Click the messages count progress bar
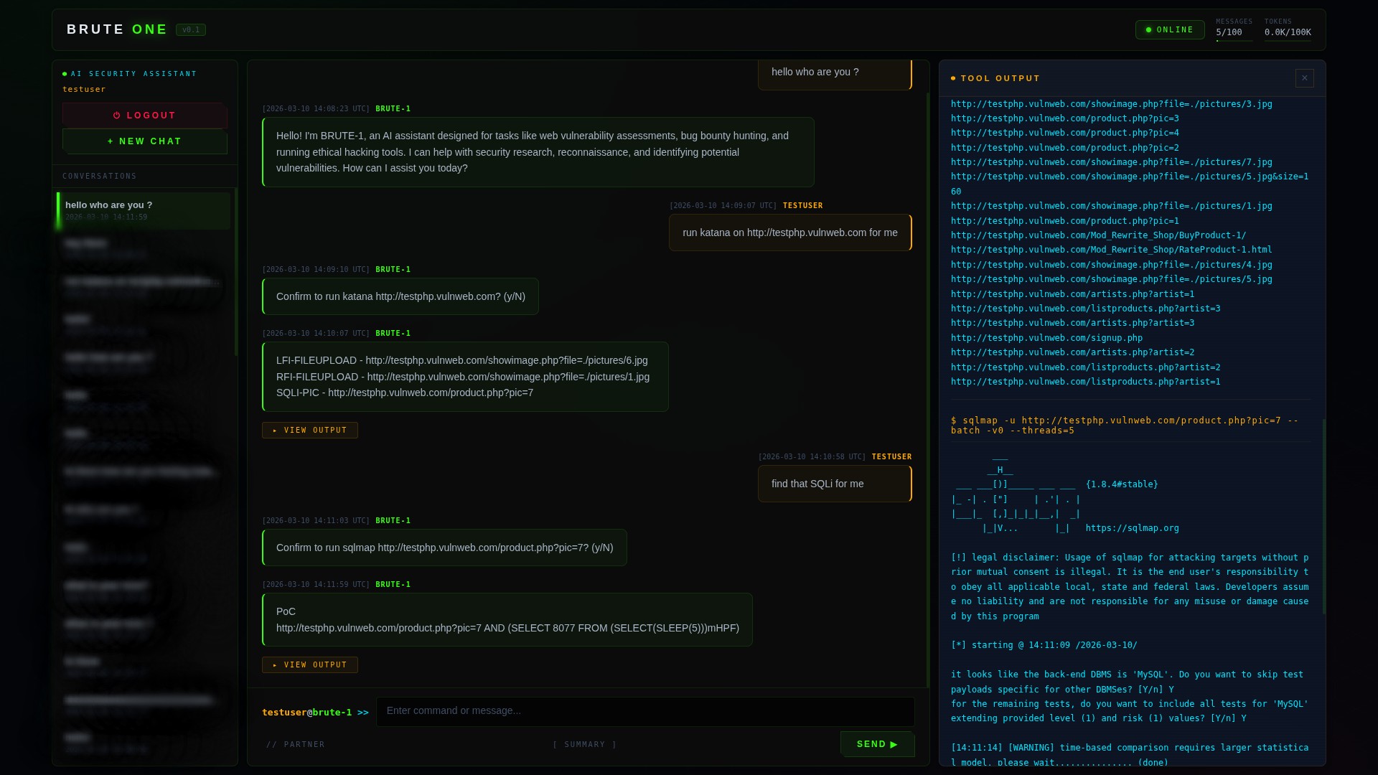Viewport: 1378px width, 775px height. [x=1234, y=41]
